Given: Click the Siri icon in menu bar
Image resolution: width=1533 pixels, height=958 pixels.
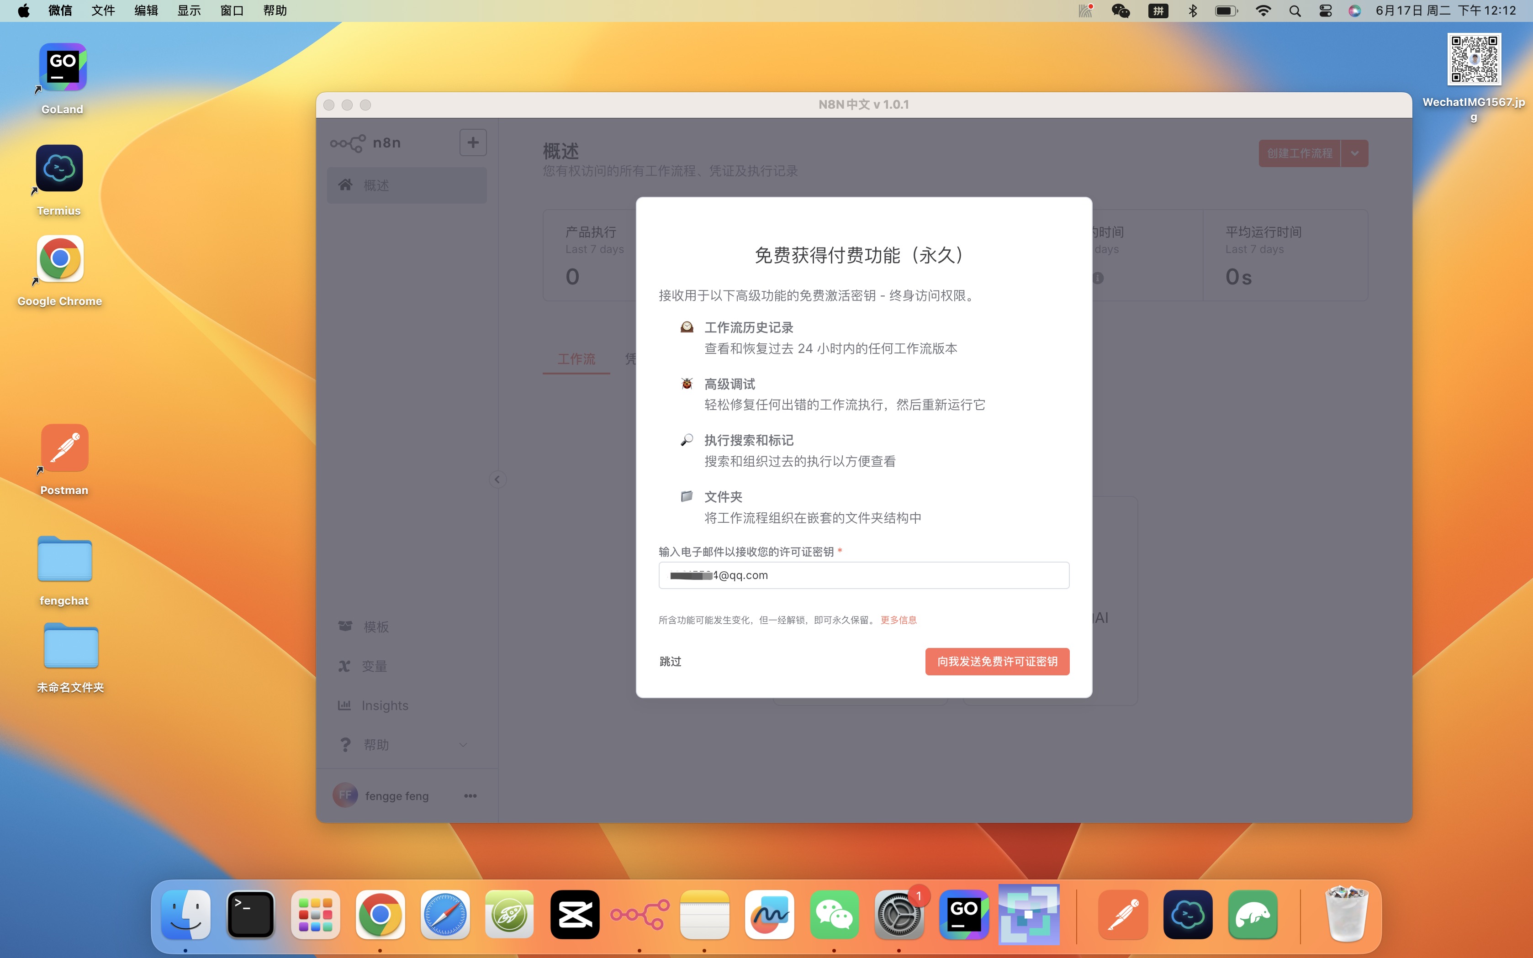Looking at the screenshot, I should [1354, 11].
